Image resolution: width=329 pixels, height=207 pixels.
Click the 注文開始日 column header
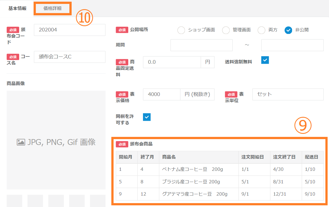coord(254,157)
